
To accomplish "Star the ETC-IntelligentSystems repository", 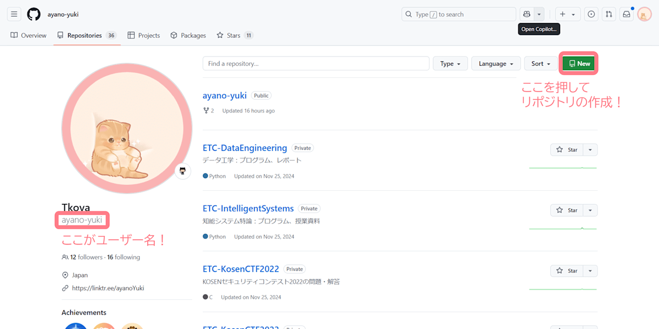I will click(567, 210).
